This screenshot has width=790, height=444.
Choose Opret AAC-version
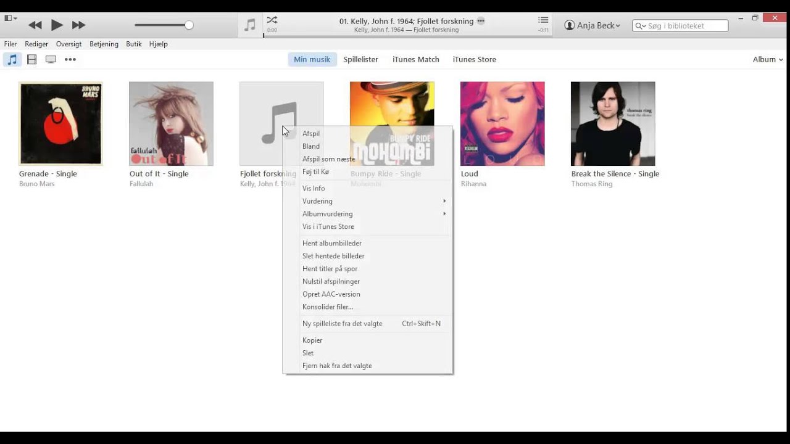(x=367, y=295)
